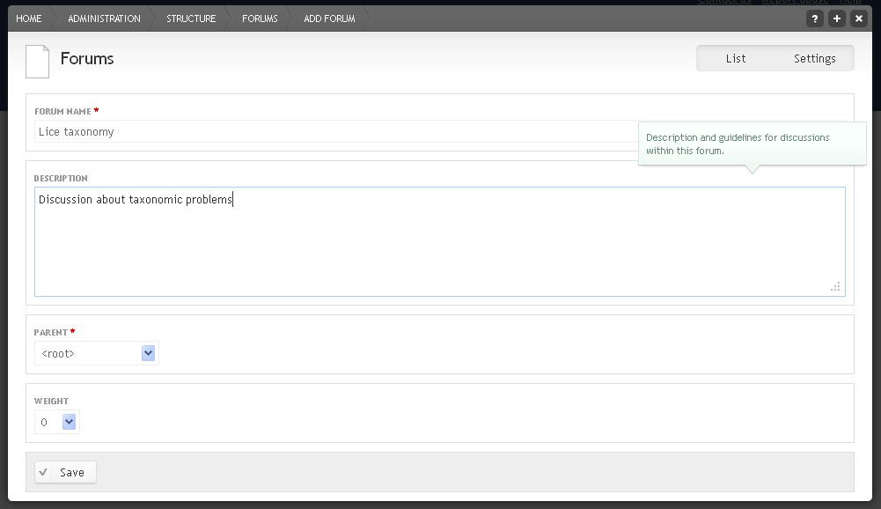Open the help question mark icon
This screenshot has height=509, width=881.
(814, 18)
